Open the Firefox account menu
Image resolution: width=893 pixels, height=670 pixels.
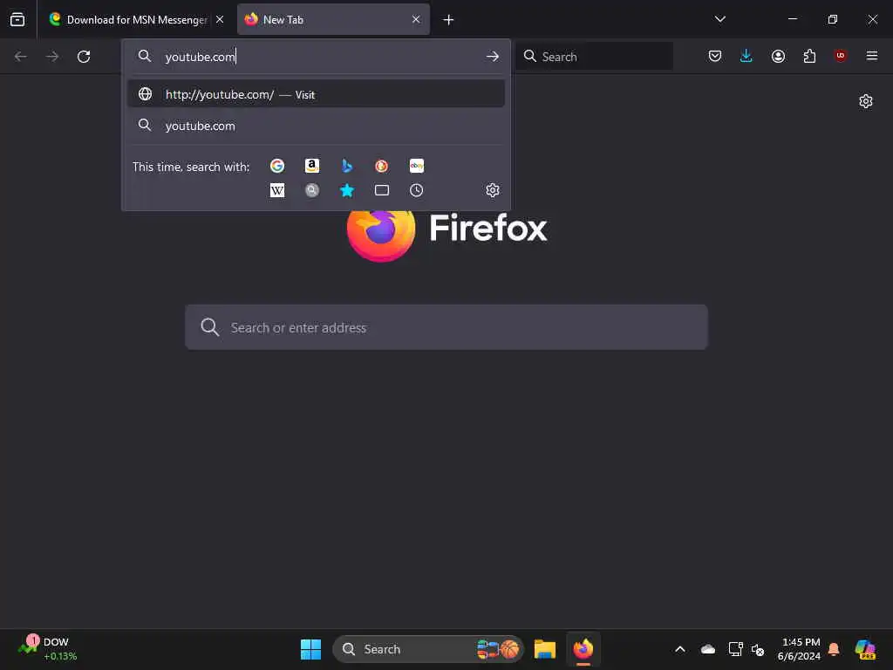(778, 56)
